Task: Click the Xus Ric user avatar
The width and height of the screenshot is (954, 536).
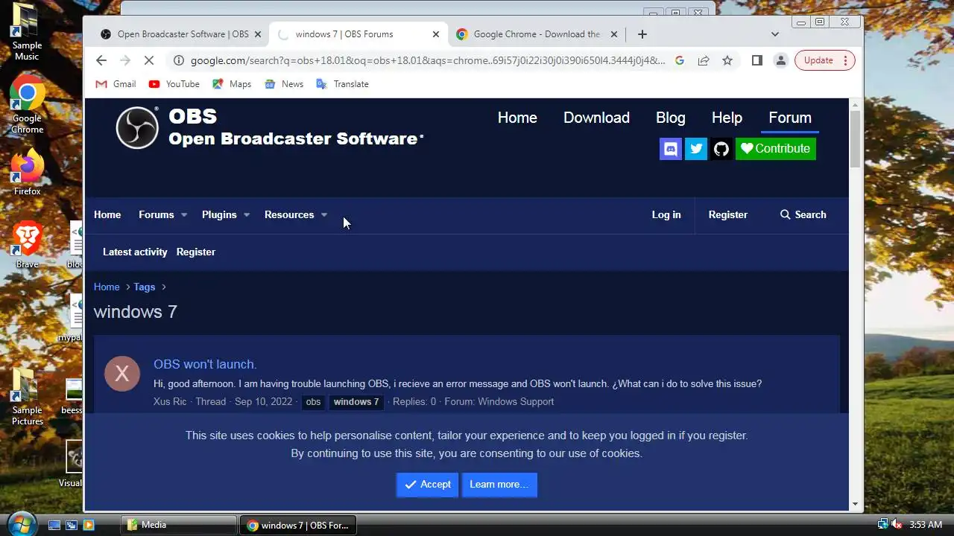Action: pos(122,373)
